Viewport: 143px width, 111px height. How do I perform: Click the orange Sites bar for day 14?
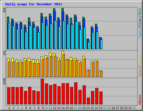[x=64, y=65]
